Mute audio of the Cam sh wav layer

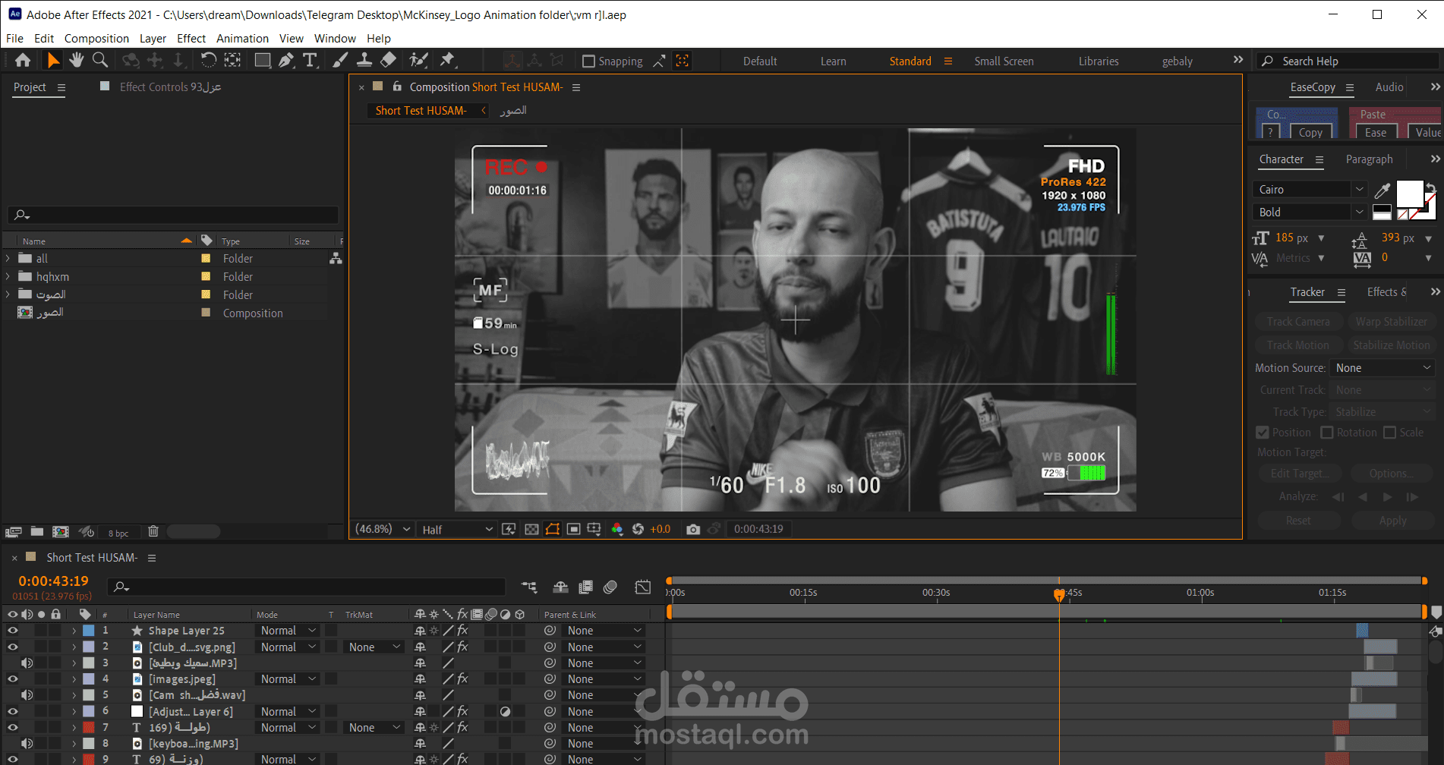click(x=27, y=694)
